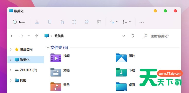Click the 视频 folder label
The height and width of the screenshot is (93, 189).
click(x=66, y=56)
